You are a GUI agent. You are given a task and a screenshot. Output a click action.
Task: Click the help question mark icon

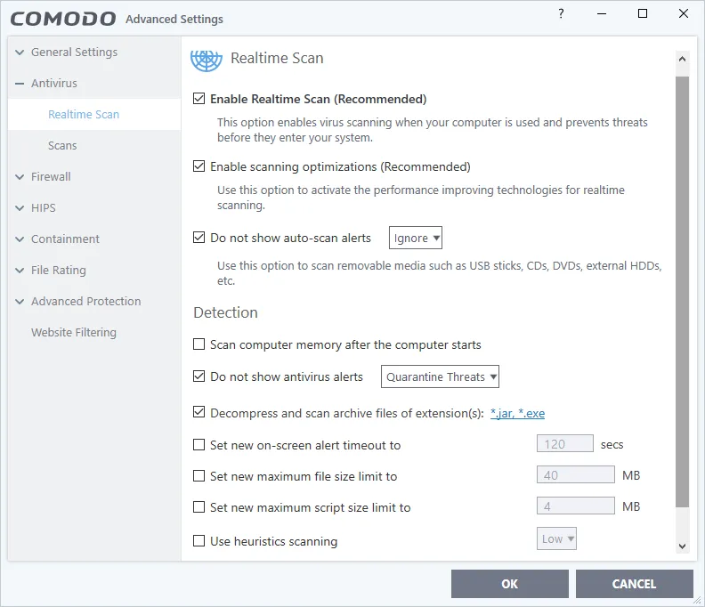tap(561, 14)
